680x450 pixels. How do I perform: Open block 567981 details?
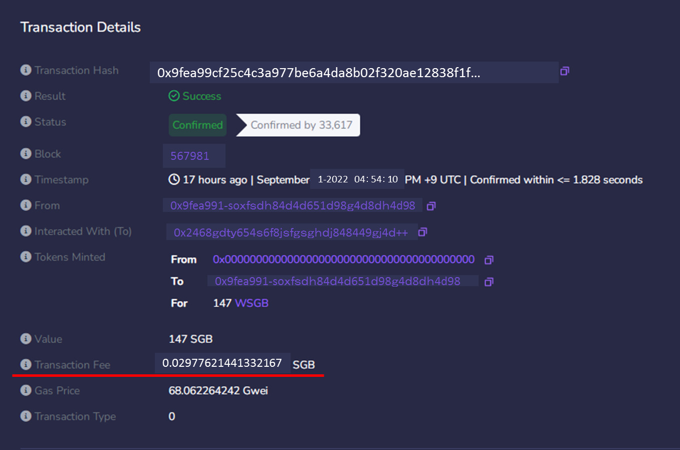click(189, 156)
